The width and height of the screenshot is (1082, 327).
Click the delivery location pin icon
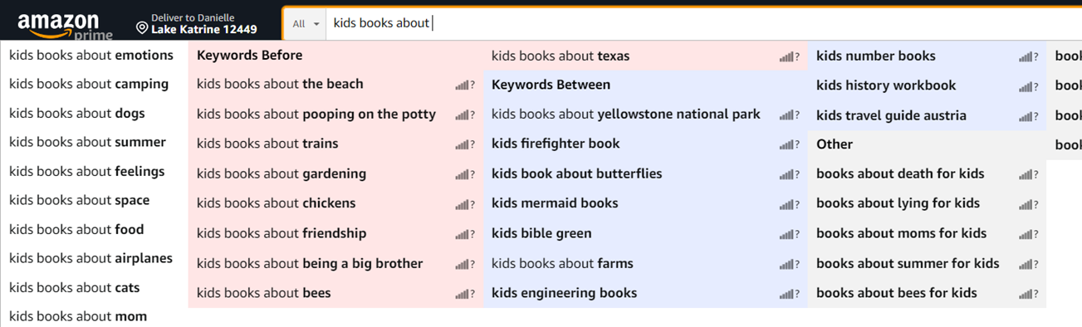click(x=142, y=28)
